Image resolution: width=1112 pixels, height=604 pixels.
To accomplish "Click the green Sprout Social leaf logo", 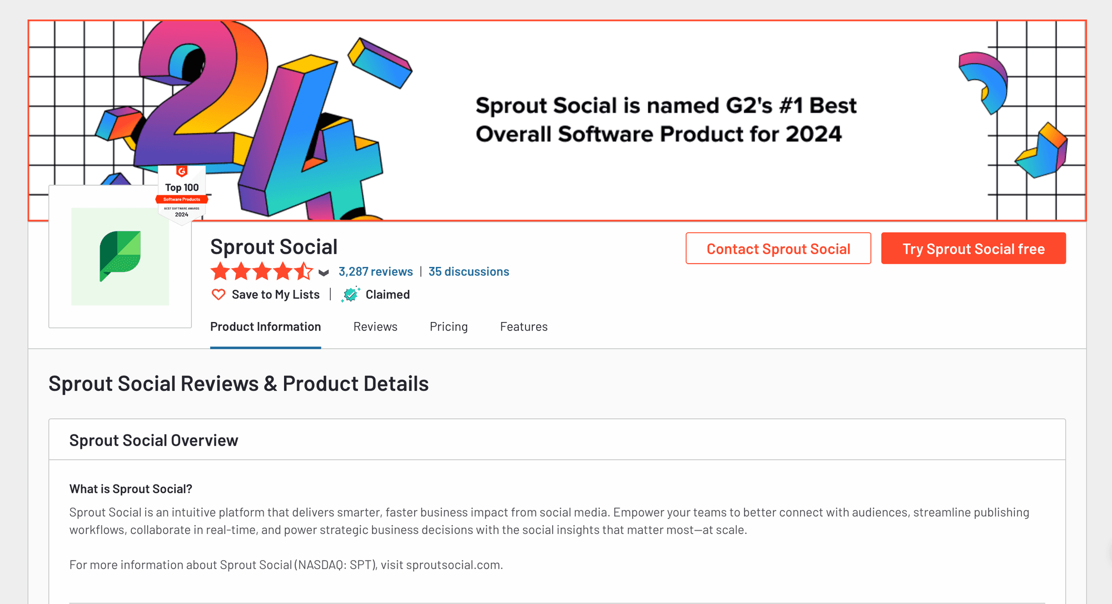I will pyautogui.click(x=120, y=256).
